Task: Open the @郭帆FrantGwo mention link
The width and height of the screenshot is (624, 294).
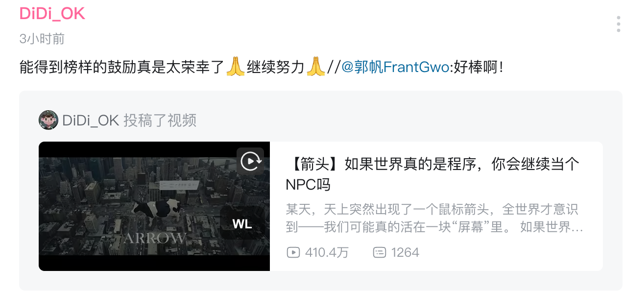Action: pos(395,67)
